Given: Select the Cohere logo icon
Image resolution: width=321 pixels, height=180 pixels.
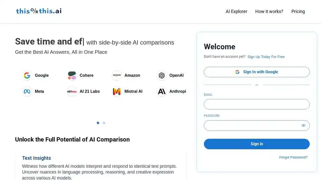Looking at the screenshot, I should [72, 75].
